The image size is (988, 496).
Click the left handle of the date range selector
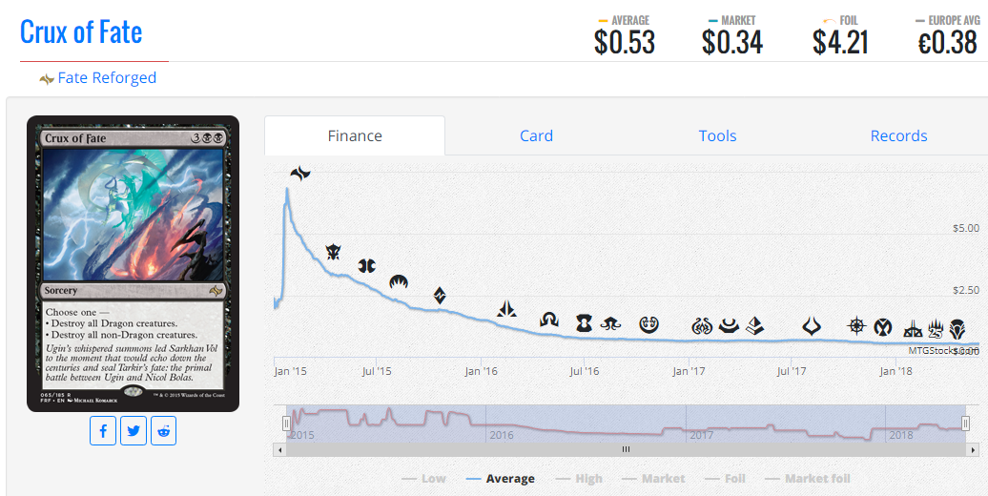click(286, 424)
